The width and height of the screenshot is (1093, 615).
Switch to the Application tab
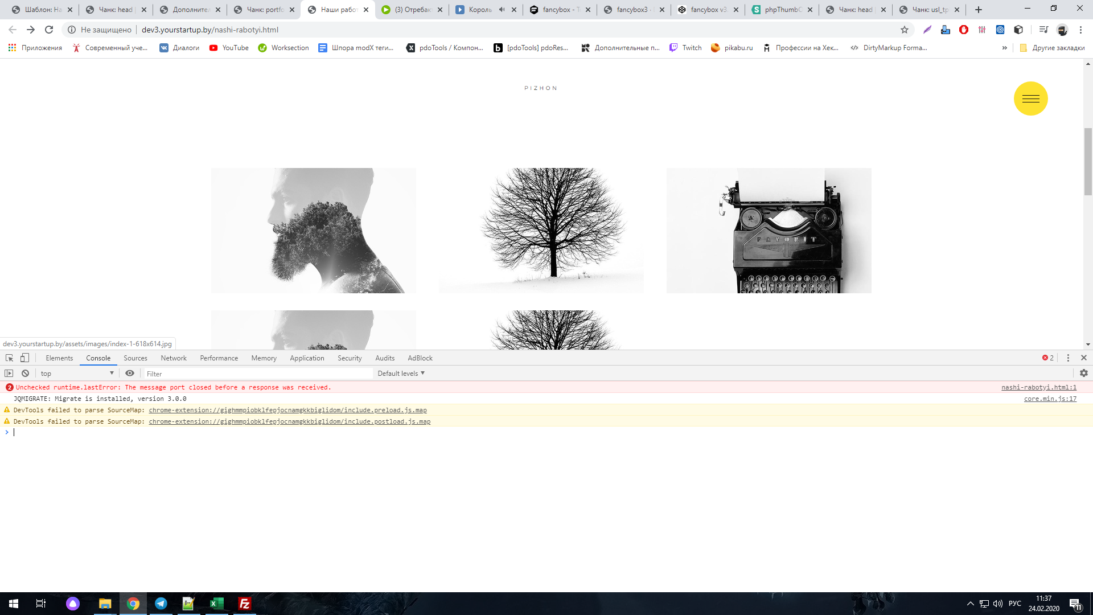click(307, 358)
